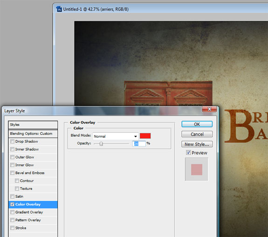Click the red door in canvas

(168, 93)
